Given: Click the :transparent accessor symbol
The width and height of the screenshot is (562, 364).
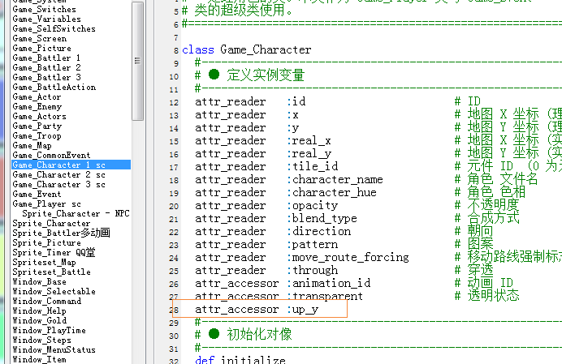Looking at the screenshot, I should (x=325, y=297).
